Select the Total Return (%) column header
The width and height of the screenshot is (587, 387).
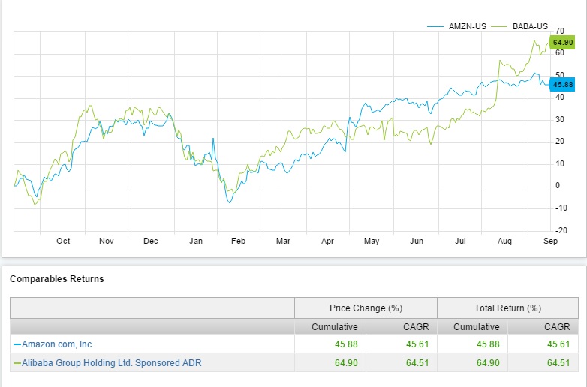(507, 307)
